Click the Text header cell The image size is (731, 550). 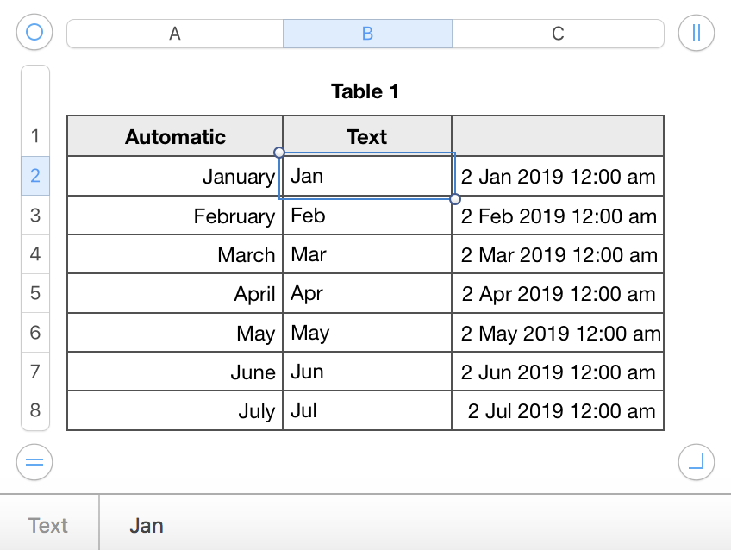[x=367, y=136]
